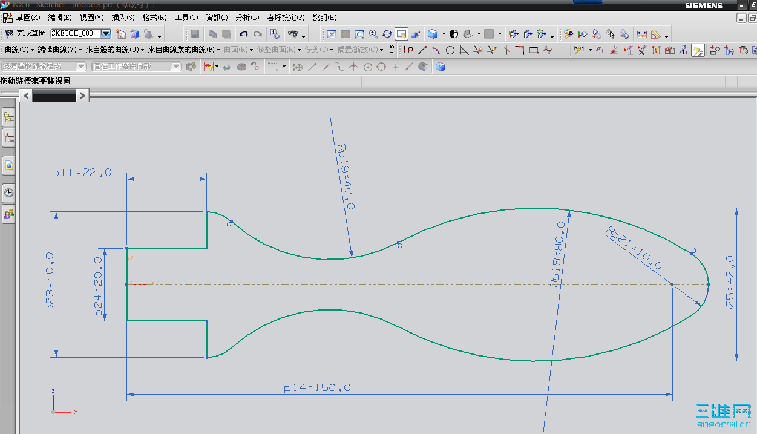Click the p14=150.0 dimension label
757x434 pixels.
click(x=317, y=388)
